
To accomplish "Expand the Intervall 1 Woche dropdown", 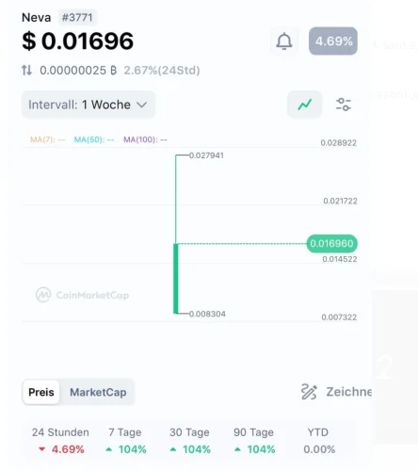I will [88, 105].
